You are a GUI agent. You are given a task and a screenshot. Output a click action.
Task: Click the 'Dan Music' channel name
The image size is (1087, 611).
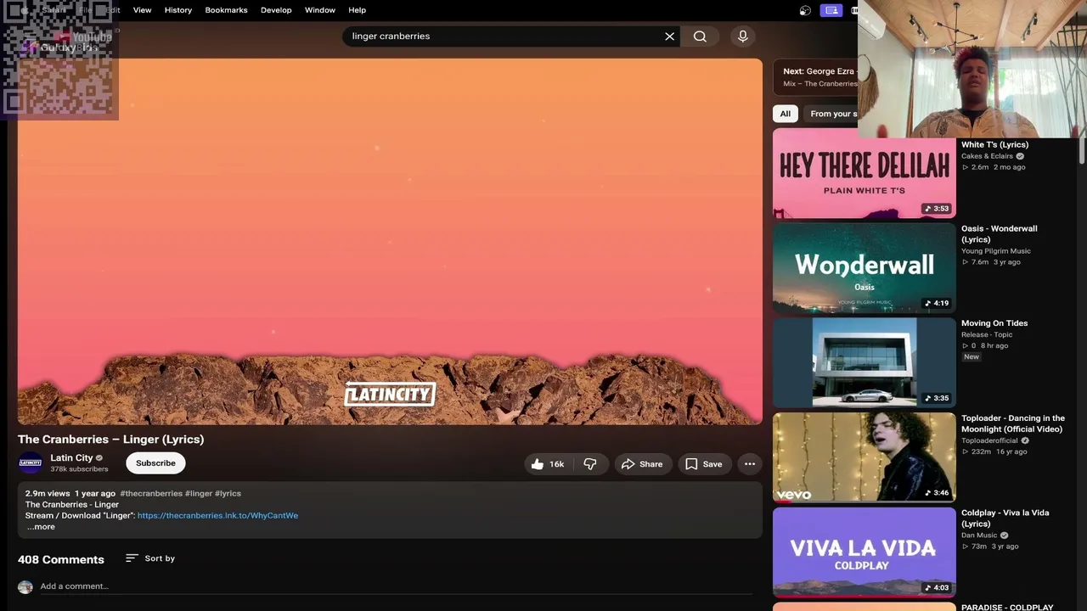(x=979, y=535)
